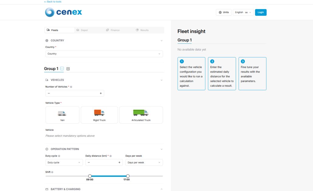Select Articulated Truck vehicle type
The height and width of the screenshot is (191, 313).
141,115
